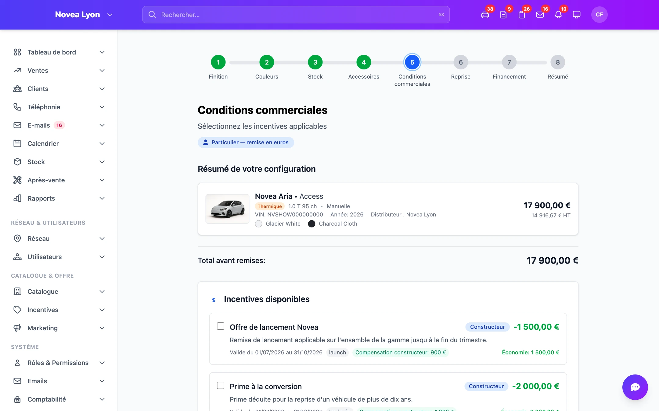Click the Constructeur tag on Prime à la conversion
Image resolution: width=659 pixels, height=411 pixels.
[486, 386]
